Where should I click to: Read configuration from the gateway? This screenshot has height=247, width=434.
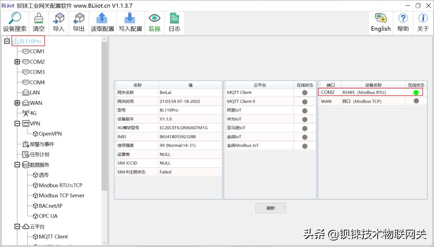(x=102, y=23)
